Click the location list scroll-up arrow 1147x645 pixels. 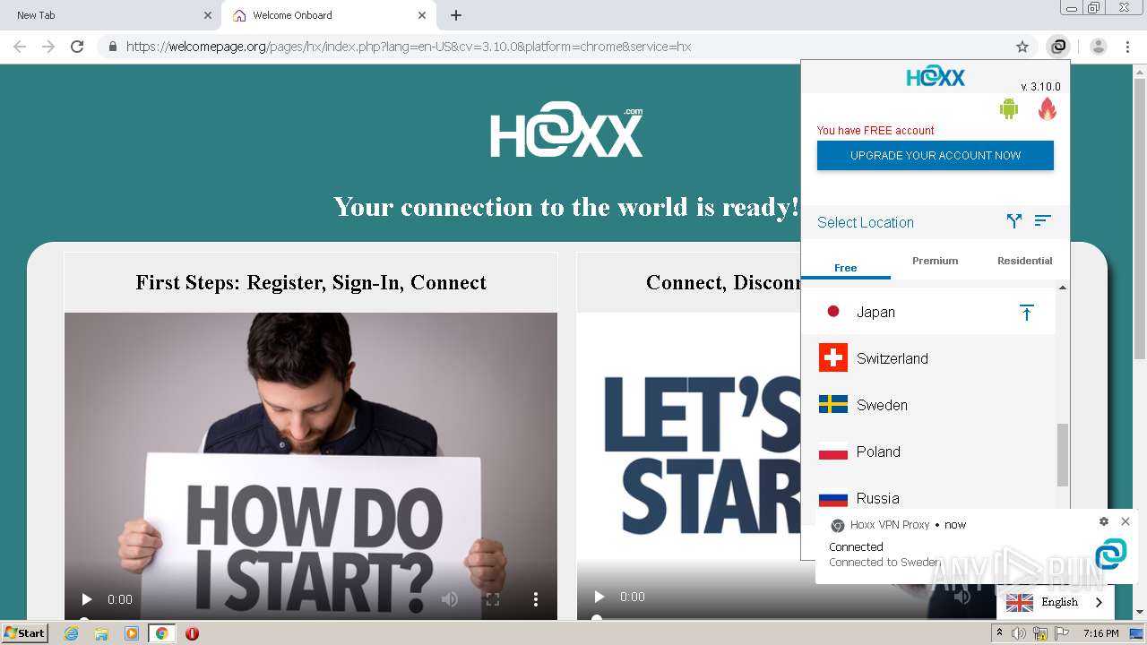1063,288
